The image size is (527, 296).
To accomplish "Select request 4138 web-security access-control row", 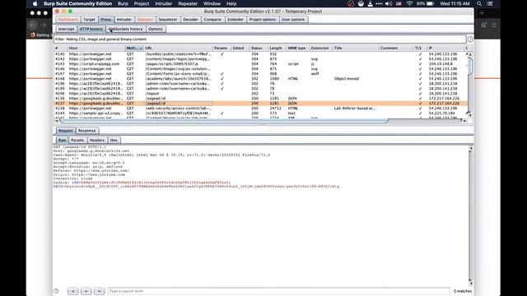I will pos(260,108).
